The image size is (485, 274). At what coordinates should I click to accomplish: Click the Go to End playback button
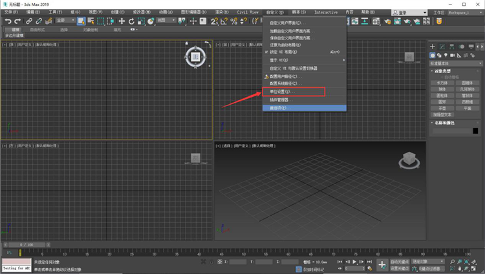(x=369, y=262)
